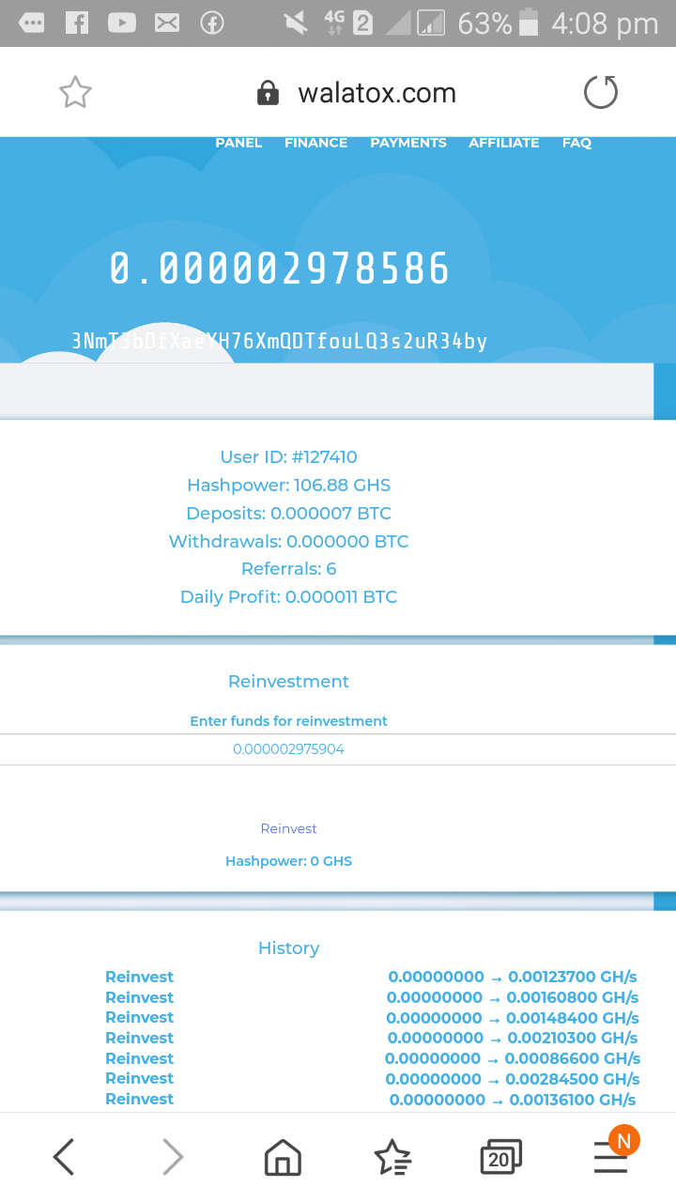
Task: Tap history value 0.00210300 GH/s
Action: pyautogui.click(x=573, y=1039)
